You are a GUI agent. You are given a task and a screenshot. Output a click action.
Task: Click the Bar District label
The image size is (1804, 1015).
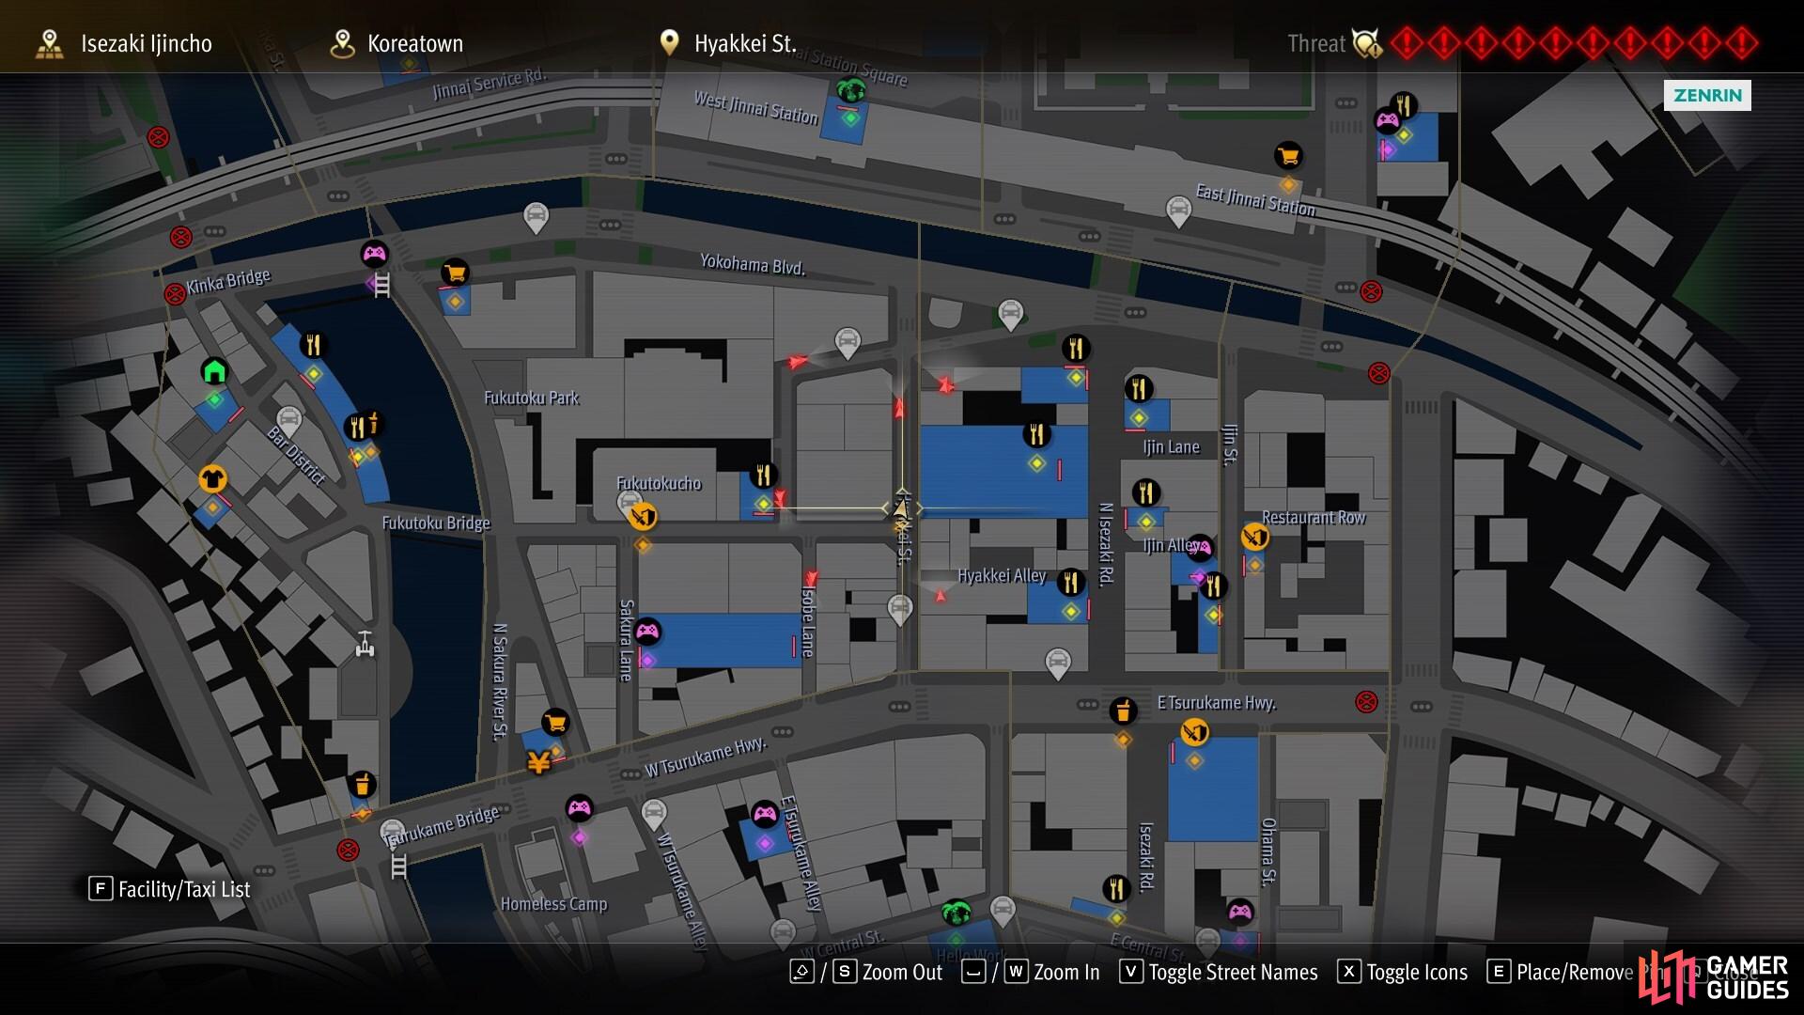coord(296,456)
